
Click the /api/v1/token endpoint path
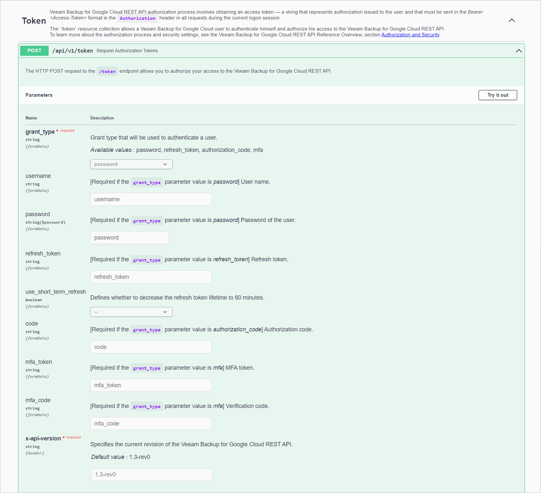tap(73, 51)
